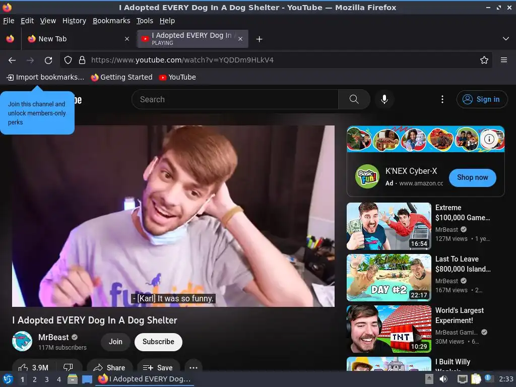Reload the page with the refresh icon
Screen dimensions: 516x387
(x=48, y=60)
